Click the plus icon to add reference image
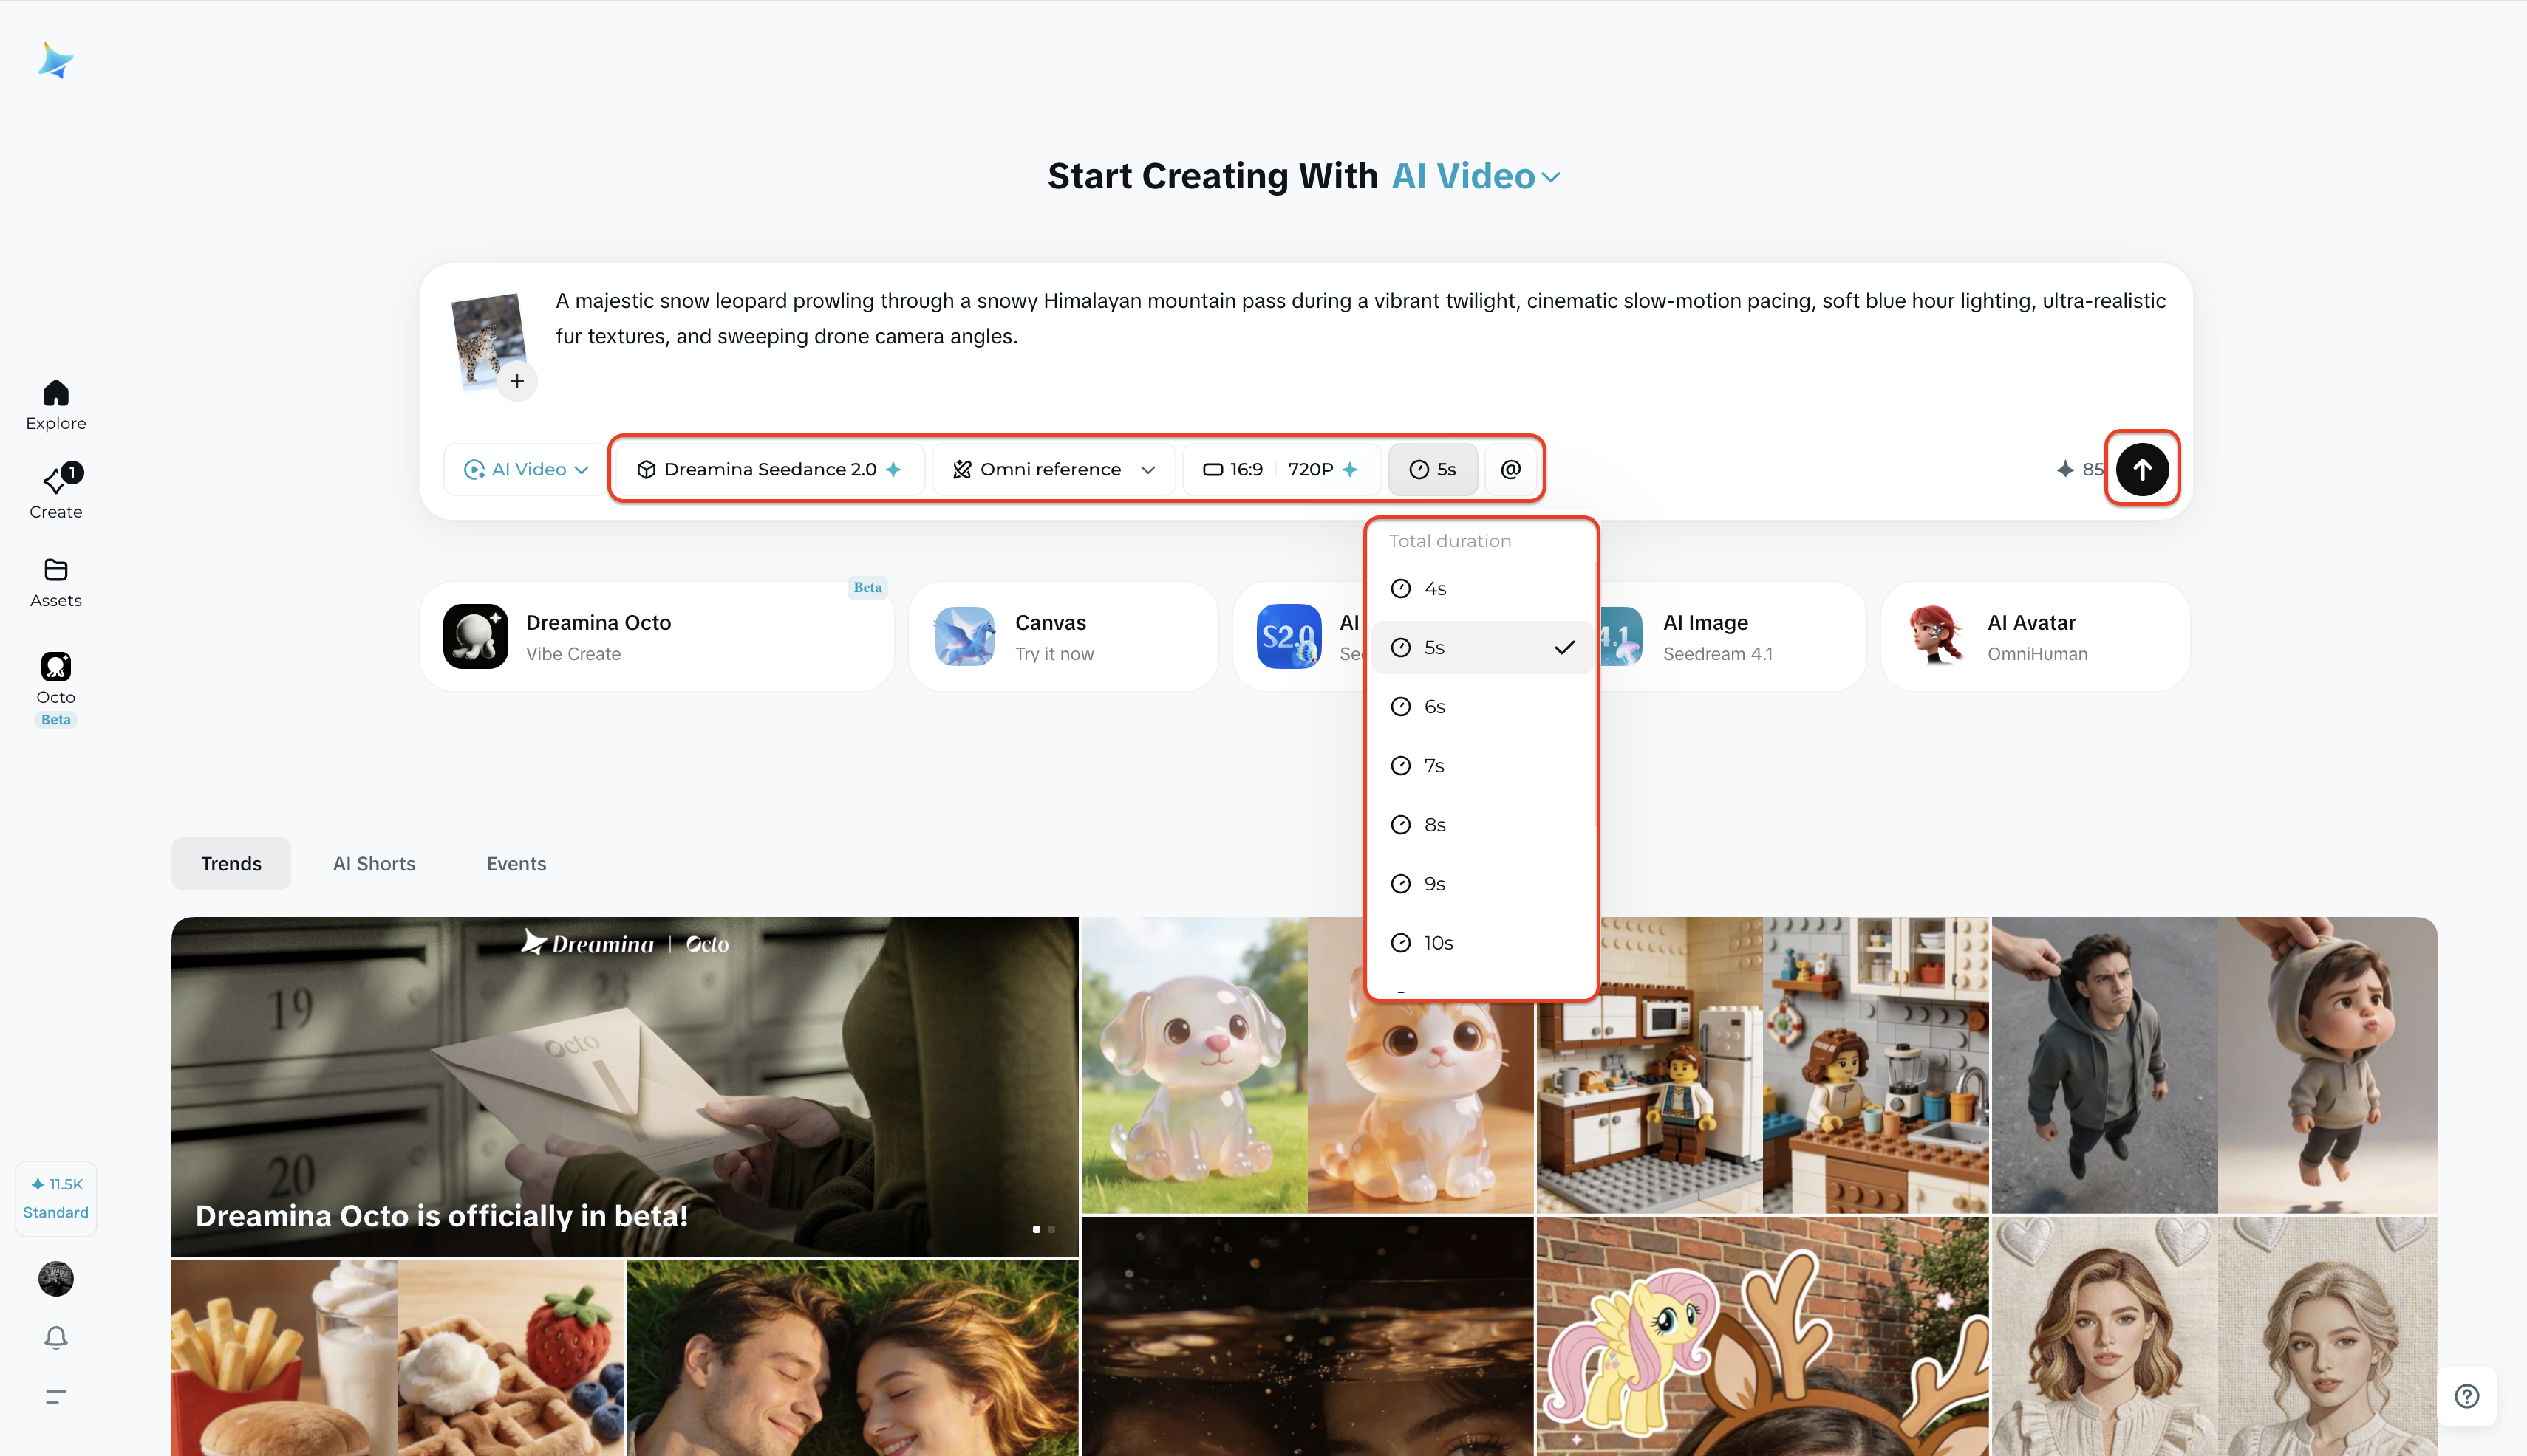Viewport: 2527px width, 1456px height. point(516,381)
